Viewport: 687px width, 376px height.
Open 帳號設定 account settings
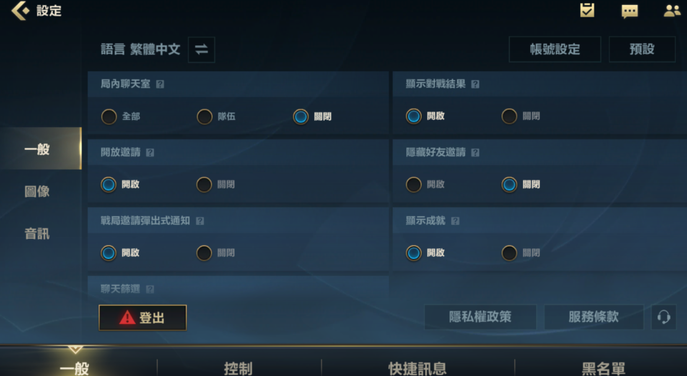555,50
